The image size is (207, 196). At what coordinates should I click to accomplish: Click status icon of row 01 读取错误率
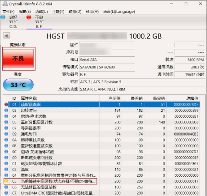click(x=6, y=104)
